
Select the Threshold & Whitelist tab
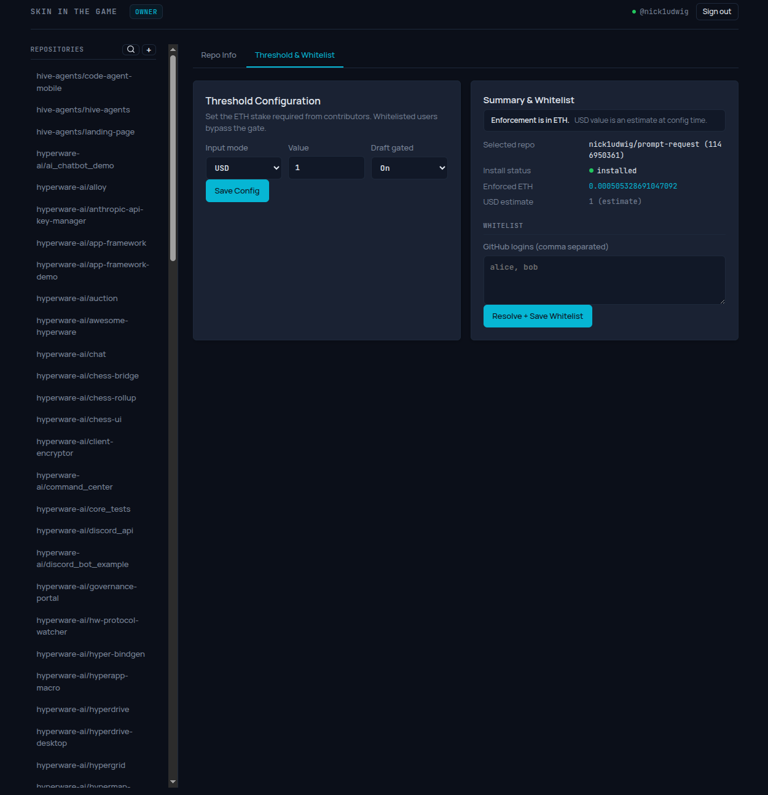click(x=295, y=55)
